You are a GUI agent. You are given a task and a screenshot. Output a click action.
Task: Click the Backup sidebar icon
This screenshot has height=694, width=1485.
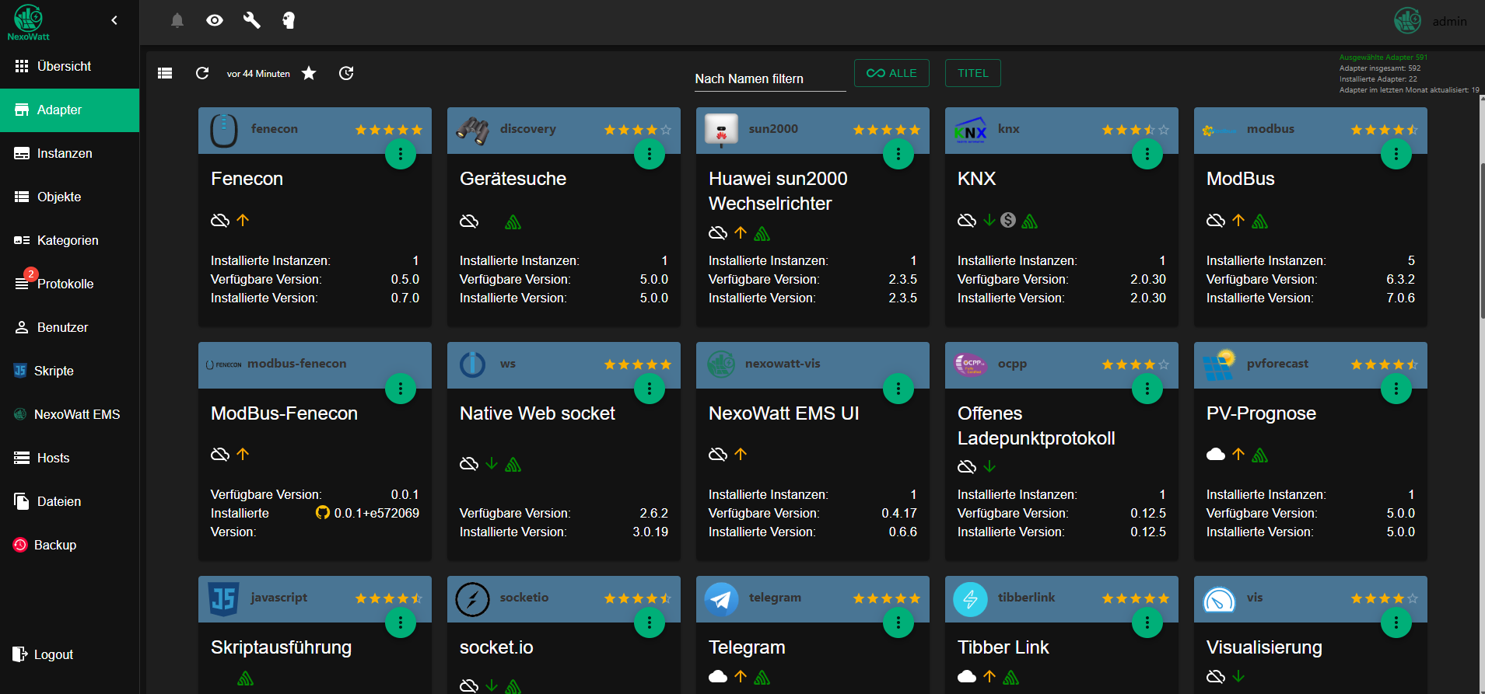click(20, 545)
